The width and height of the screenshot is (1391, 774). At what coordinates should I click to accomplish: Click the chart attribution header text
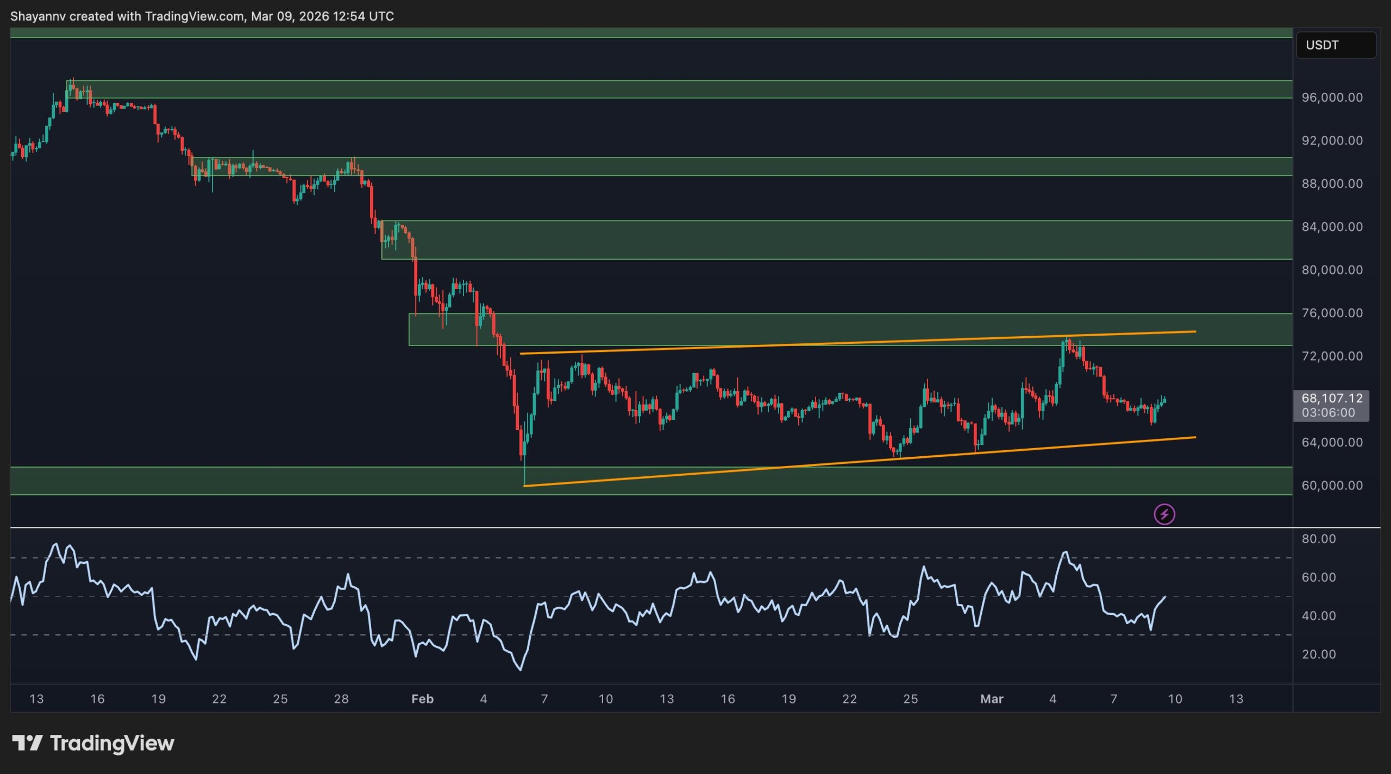point(202,16)
